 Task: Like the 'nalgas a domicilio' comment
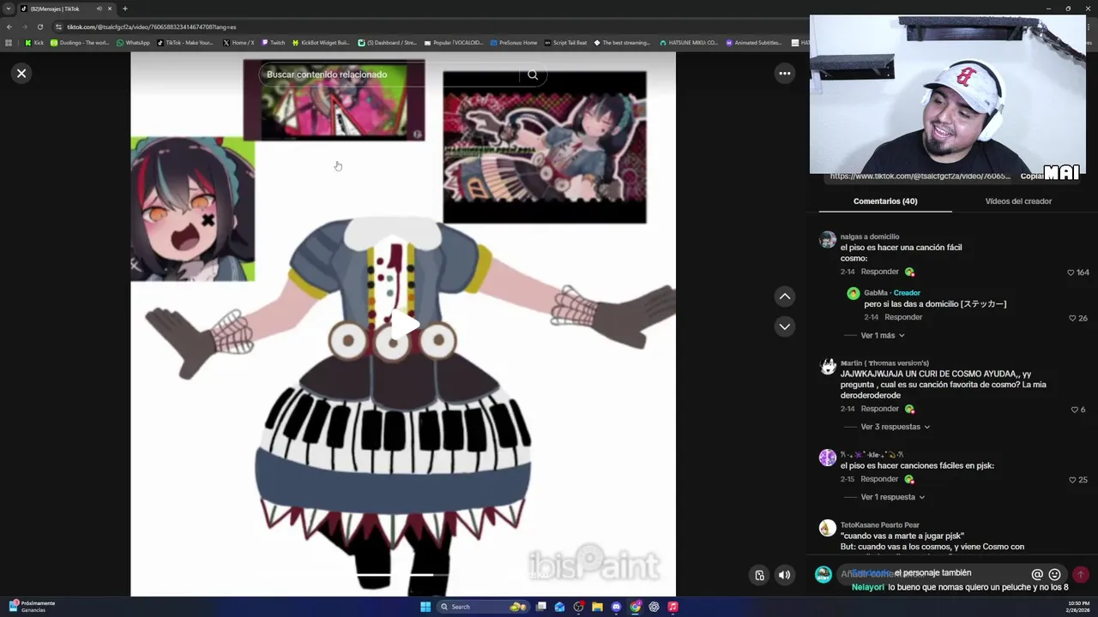[1071, 273]
